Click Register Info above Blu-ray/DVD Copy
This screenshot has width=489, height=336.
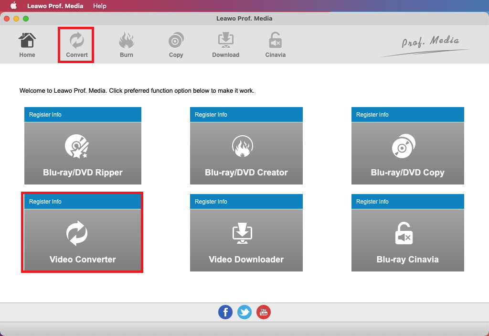tap(372, 115)
